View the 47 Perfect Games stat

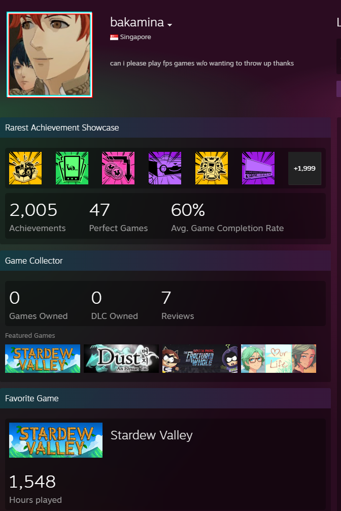coord(118,216)
